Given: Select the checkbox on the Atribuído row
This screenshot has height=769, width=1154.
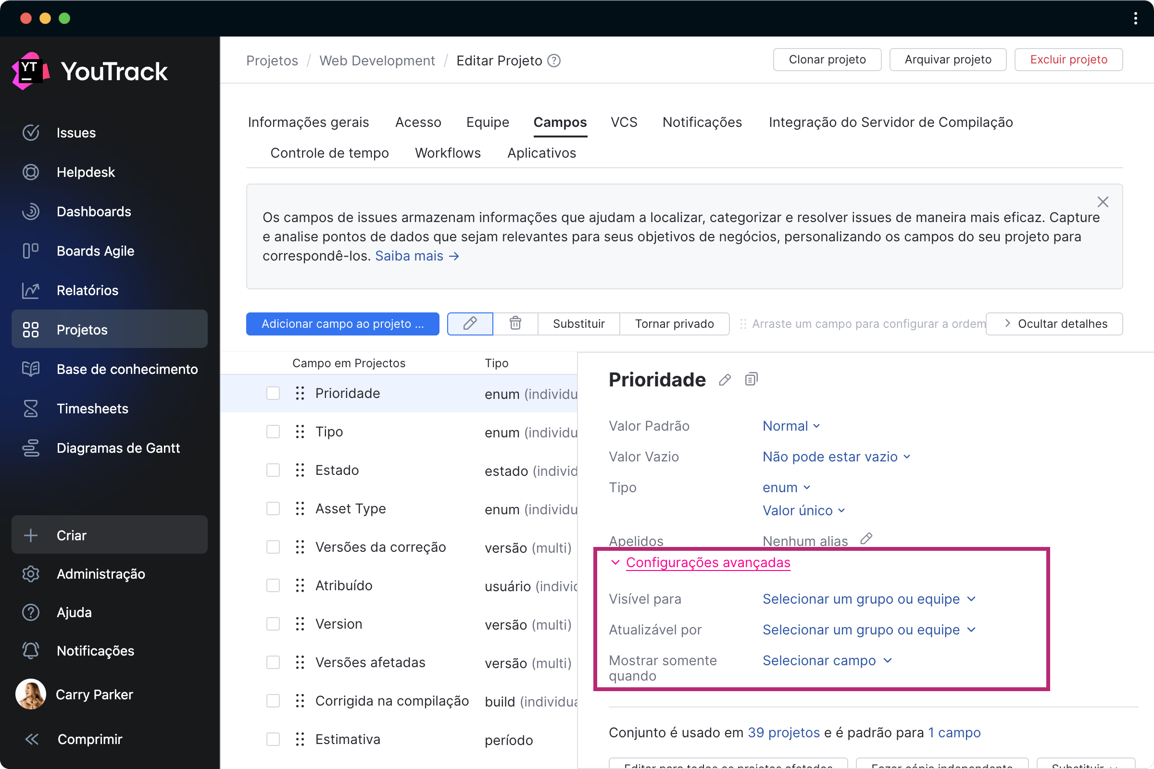Looking at the screenshot, I should (x=273, y=585).
